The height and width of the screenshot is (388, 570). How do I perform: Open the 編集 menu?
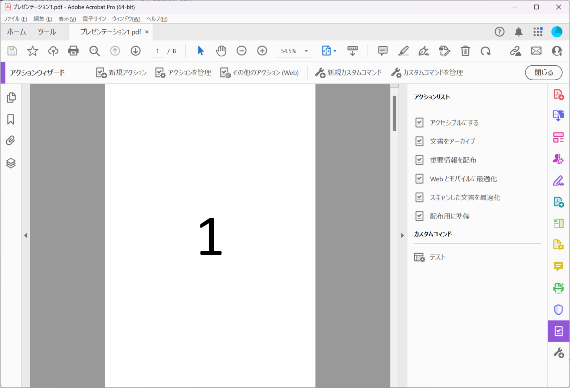(x=42, y=19)
